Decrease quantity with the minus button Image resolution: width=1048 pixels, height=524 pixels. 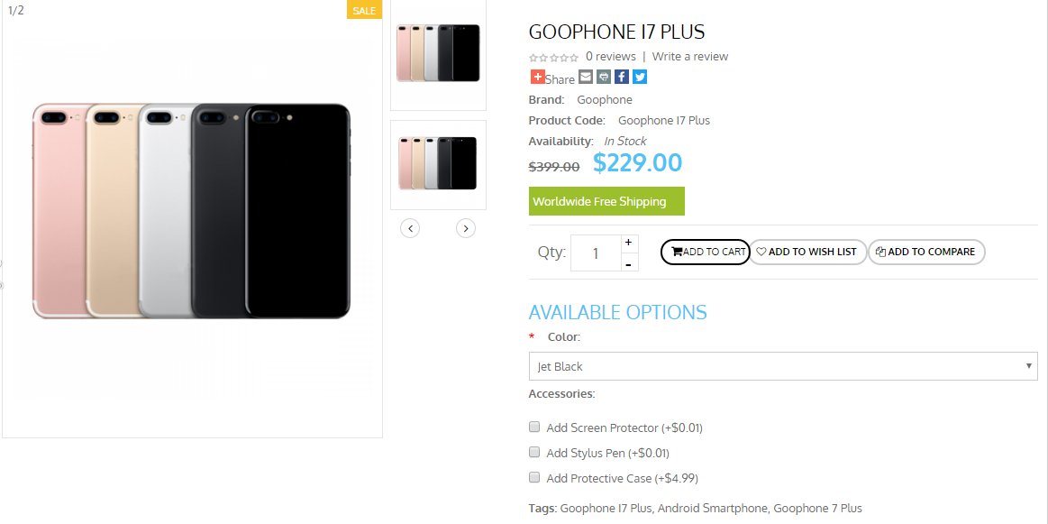tap(629, 263)
